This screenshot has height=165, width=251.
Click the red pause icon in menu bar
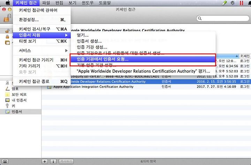click(x=241, y=3)
